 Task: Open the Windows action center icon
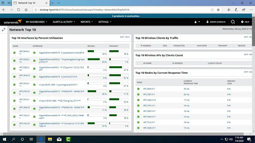(249, 139)
